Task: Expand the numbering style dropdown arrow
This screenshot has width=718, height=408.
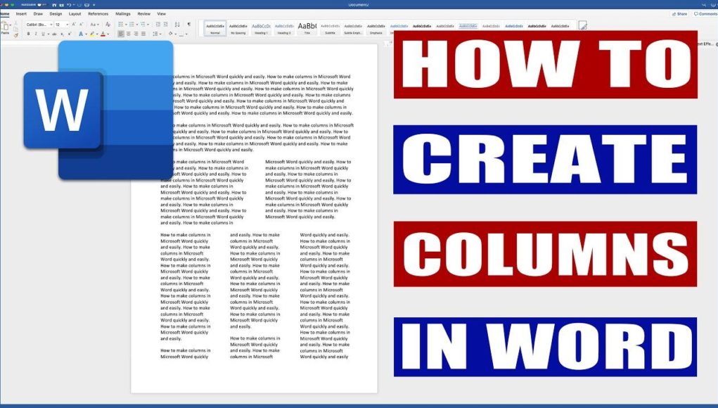Action: 137,25
